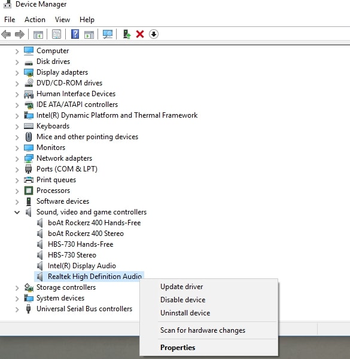This screenshot has height=359, width=350.
Task: Collapse Sound, video and game controllers
Action: click(17, 213)
